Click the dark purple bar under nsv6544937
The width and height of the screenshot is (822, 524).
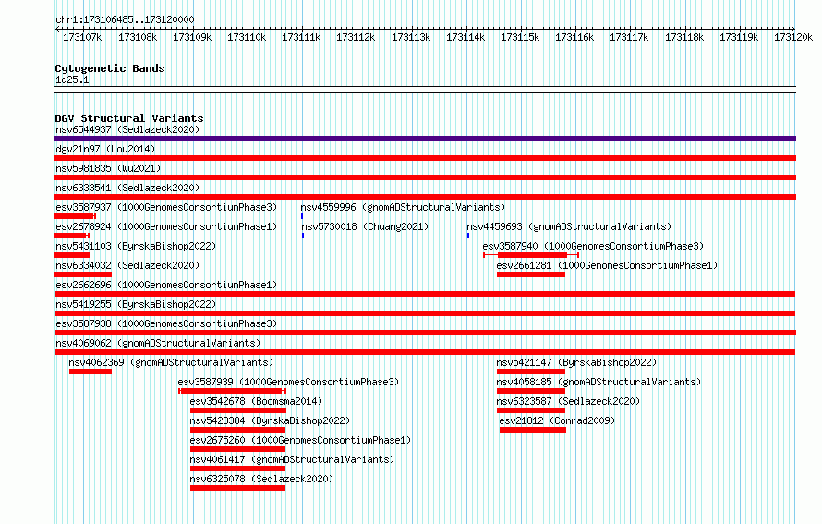425,139
